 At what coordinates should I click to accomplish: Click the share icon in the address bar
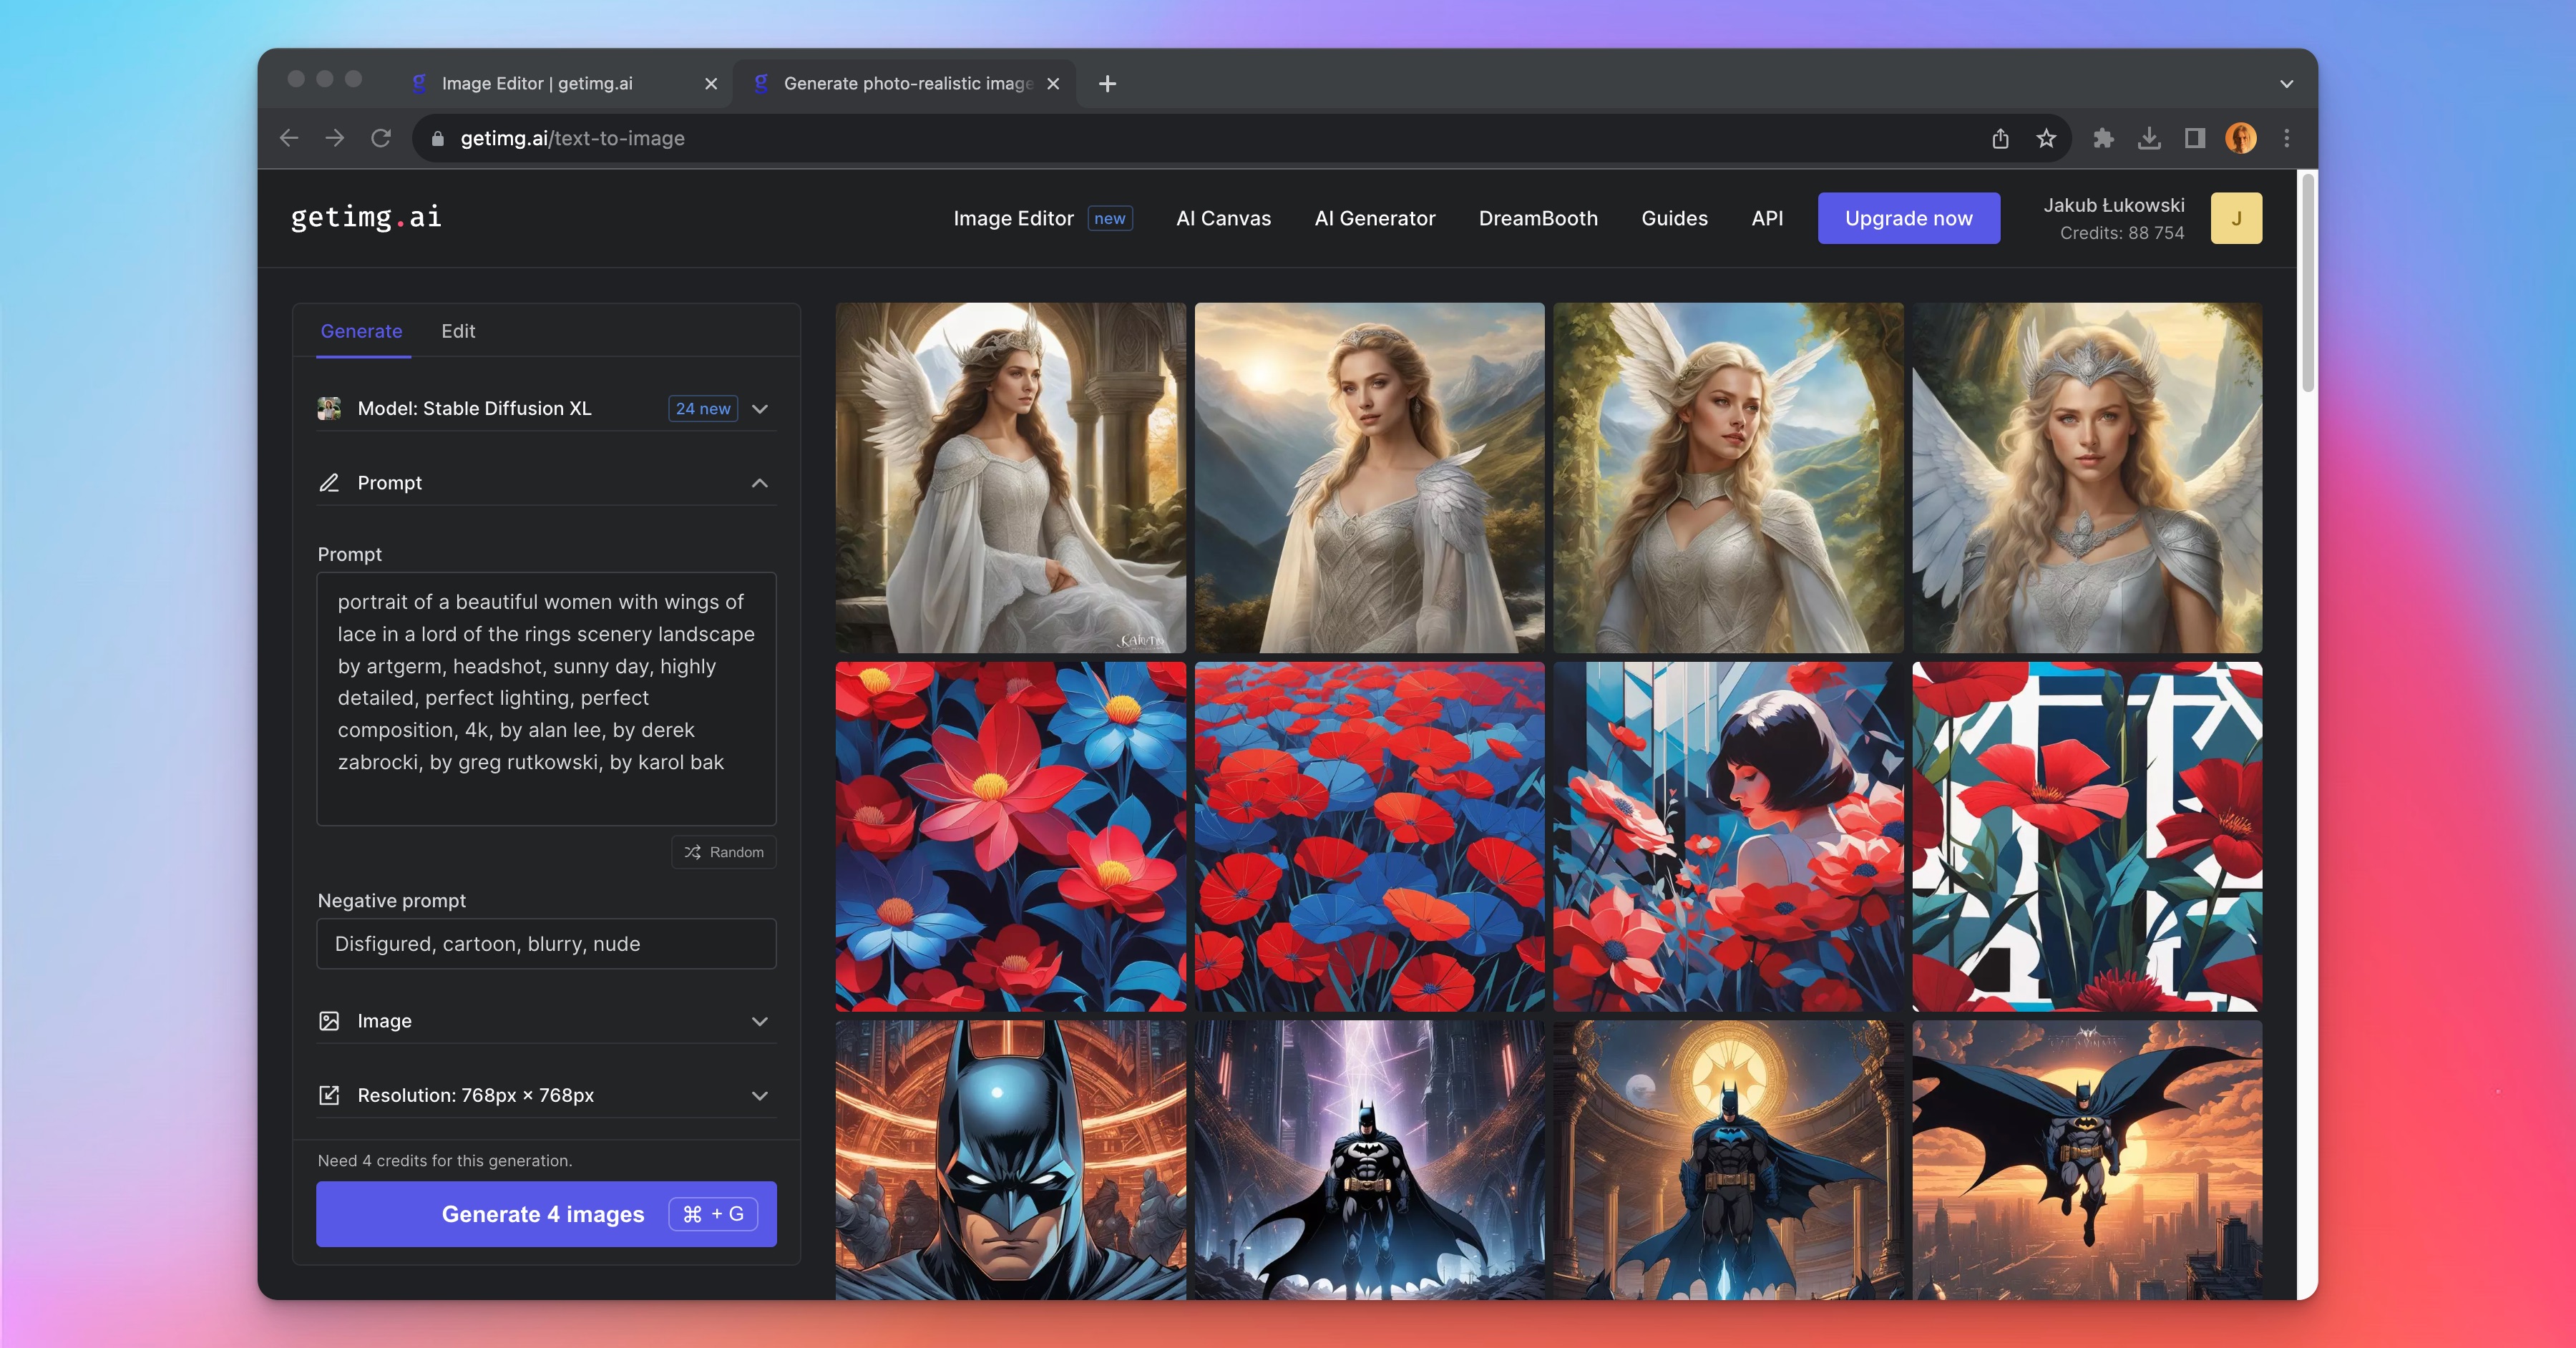coord(2000,138)
